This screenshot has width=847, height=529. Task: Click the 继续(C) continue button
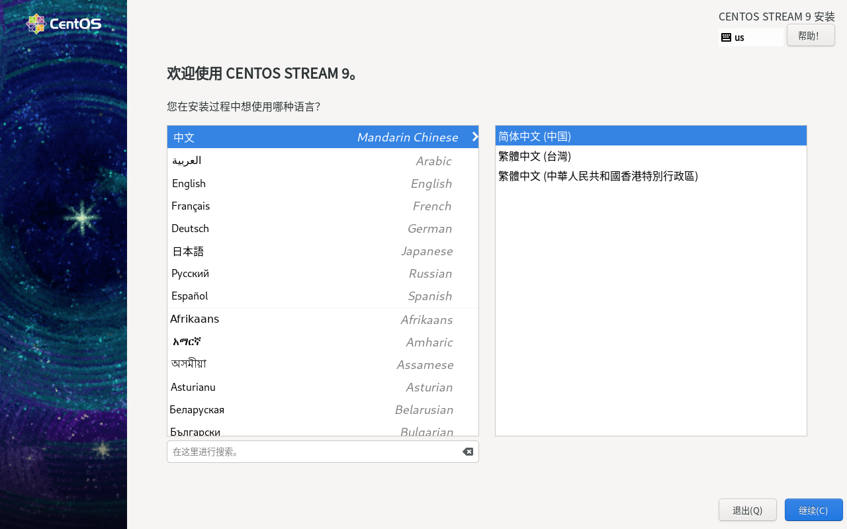pyautogui.click(x=813, y=510)
